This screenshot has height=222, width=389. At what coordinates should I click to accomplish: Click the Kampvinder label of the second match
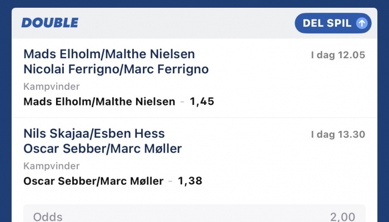click(x=52, y=166)
